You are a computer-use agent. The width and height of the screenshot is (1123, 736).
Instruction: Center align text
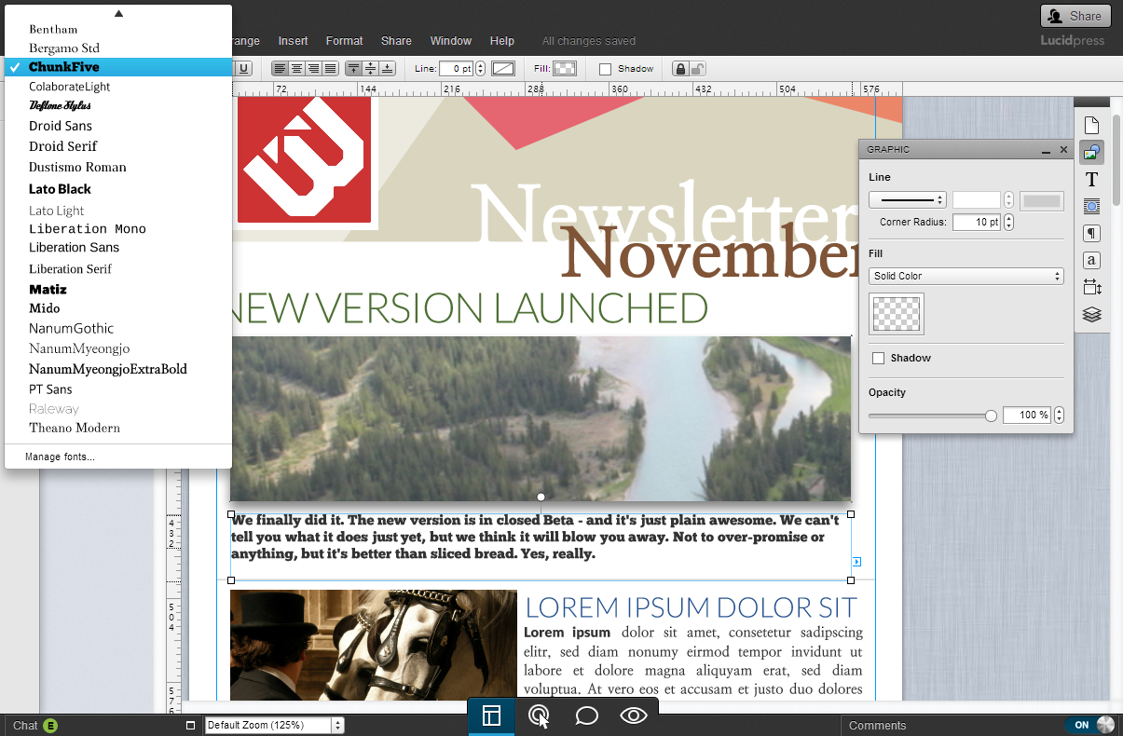coord(296,68)
